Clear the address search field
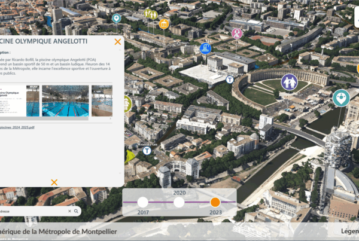The width and height of the screenshot is (359, 241). coord(69,211)
